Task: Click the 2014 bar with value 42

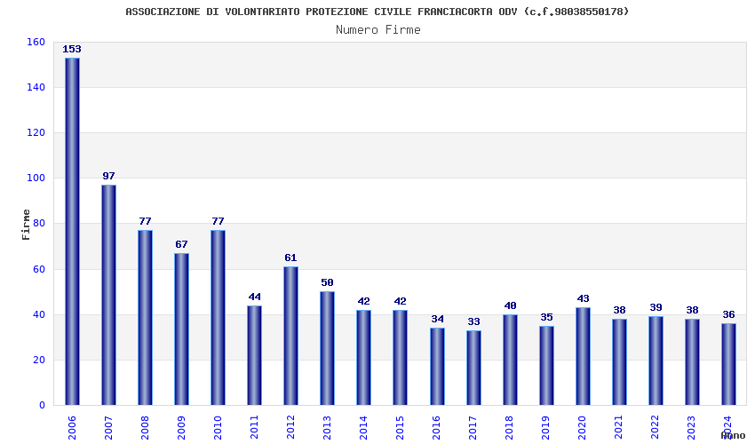Action: tap(364, 357)
